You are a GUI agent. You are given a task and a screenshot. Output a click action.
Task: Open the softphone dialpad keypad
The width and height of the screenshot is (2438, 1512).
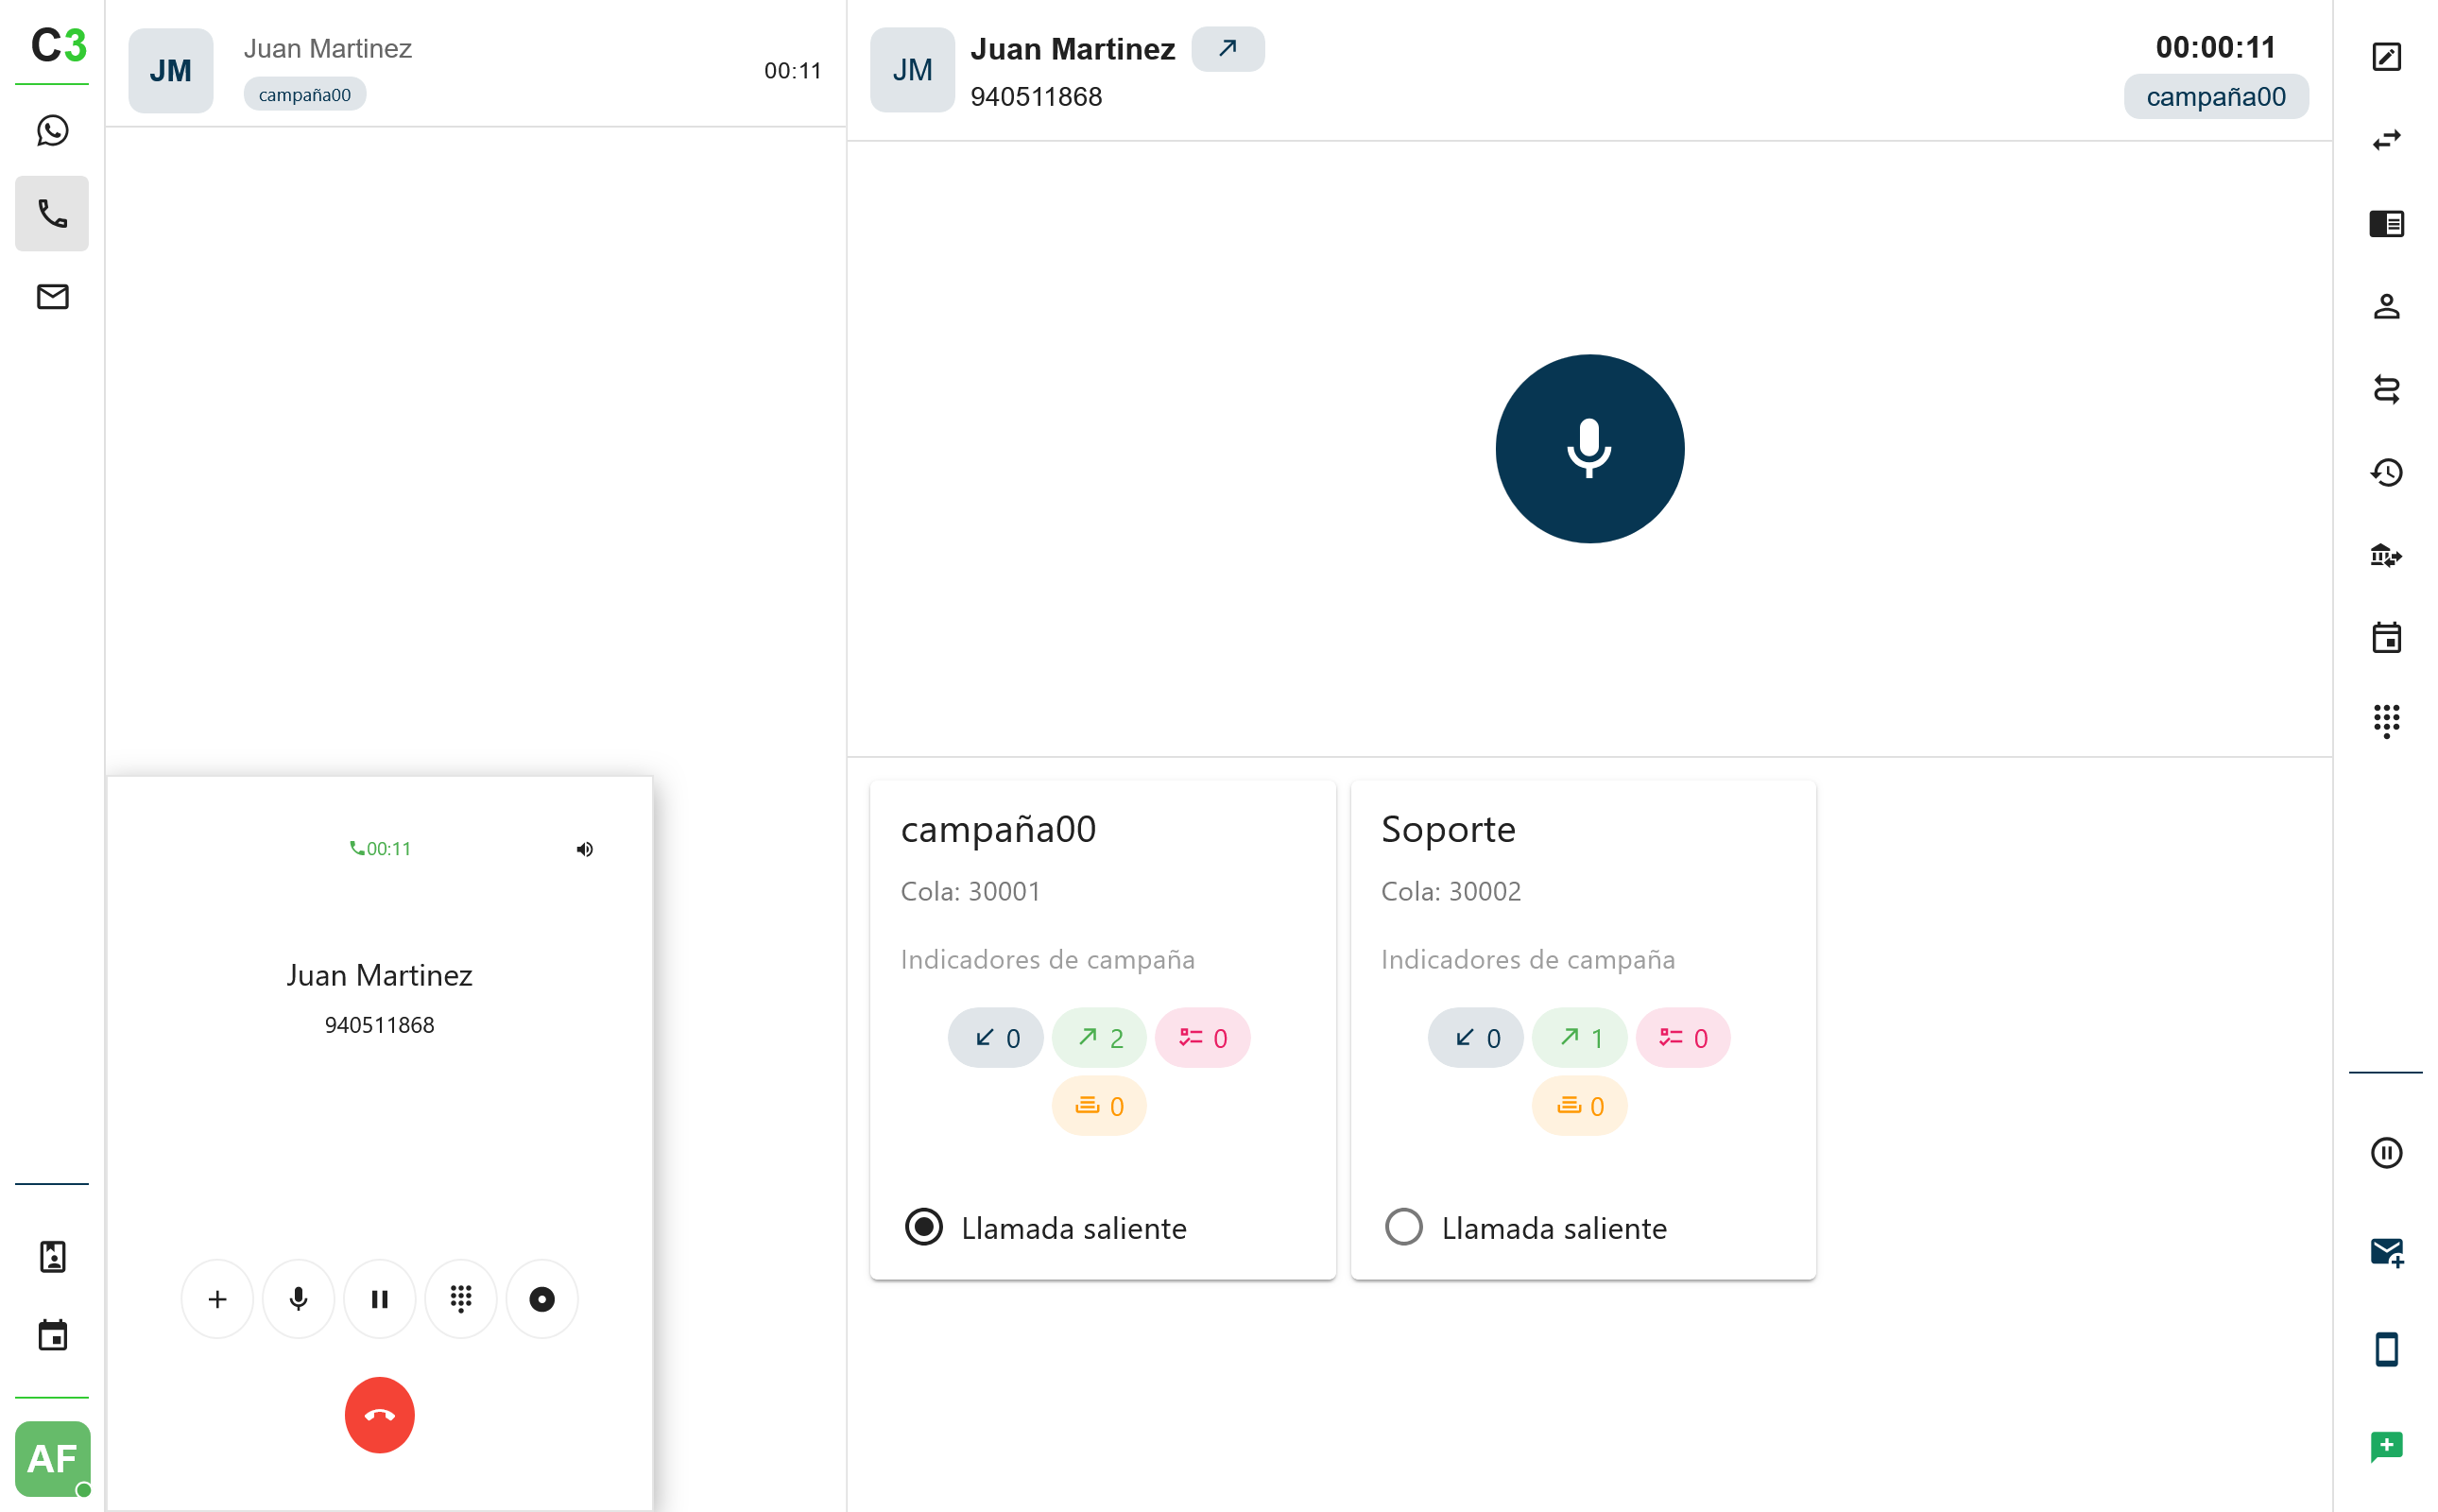click(x=460, y=1298)
